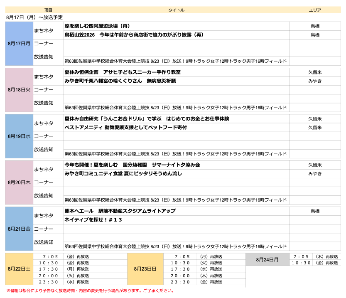This screenshot has width=346, height=298.
Task: Click the 久留米 area for 国分幼稚園 row
Action: (315, 165)
